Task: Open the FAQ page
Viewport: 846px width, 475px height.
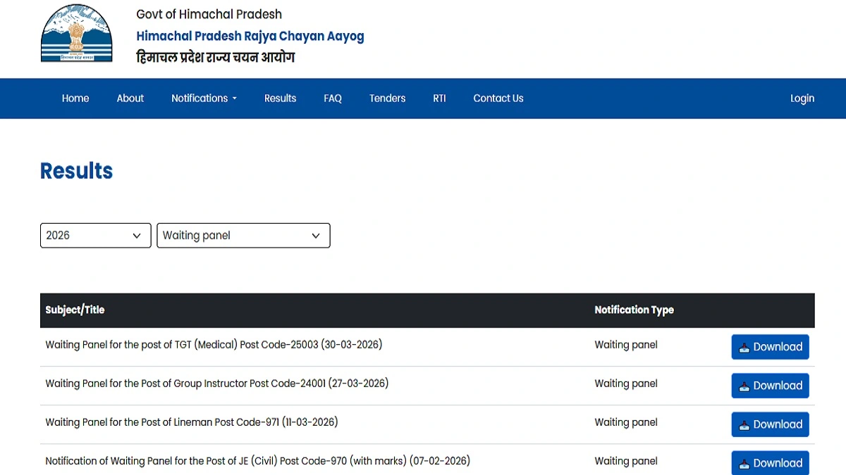Action: point(332,98)
